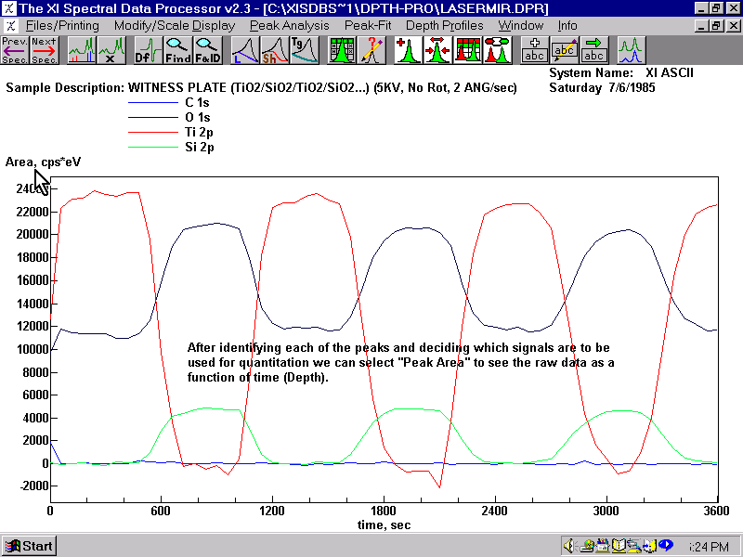Click the Windows Start button

pos(29,546)
